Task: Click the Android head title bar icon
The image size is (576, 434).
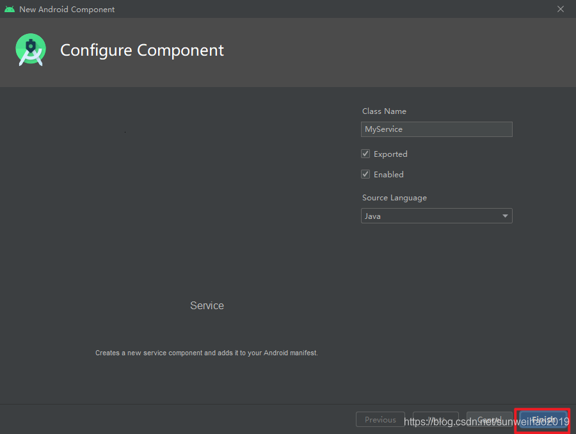Action: (10, 9)
